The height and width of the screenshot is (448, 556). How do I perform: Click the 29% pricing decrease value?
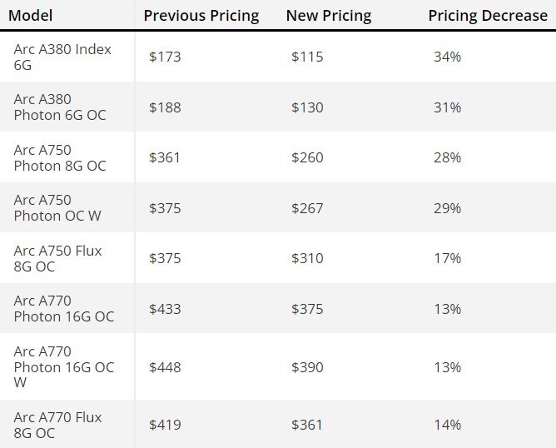[448, 208]
